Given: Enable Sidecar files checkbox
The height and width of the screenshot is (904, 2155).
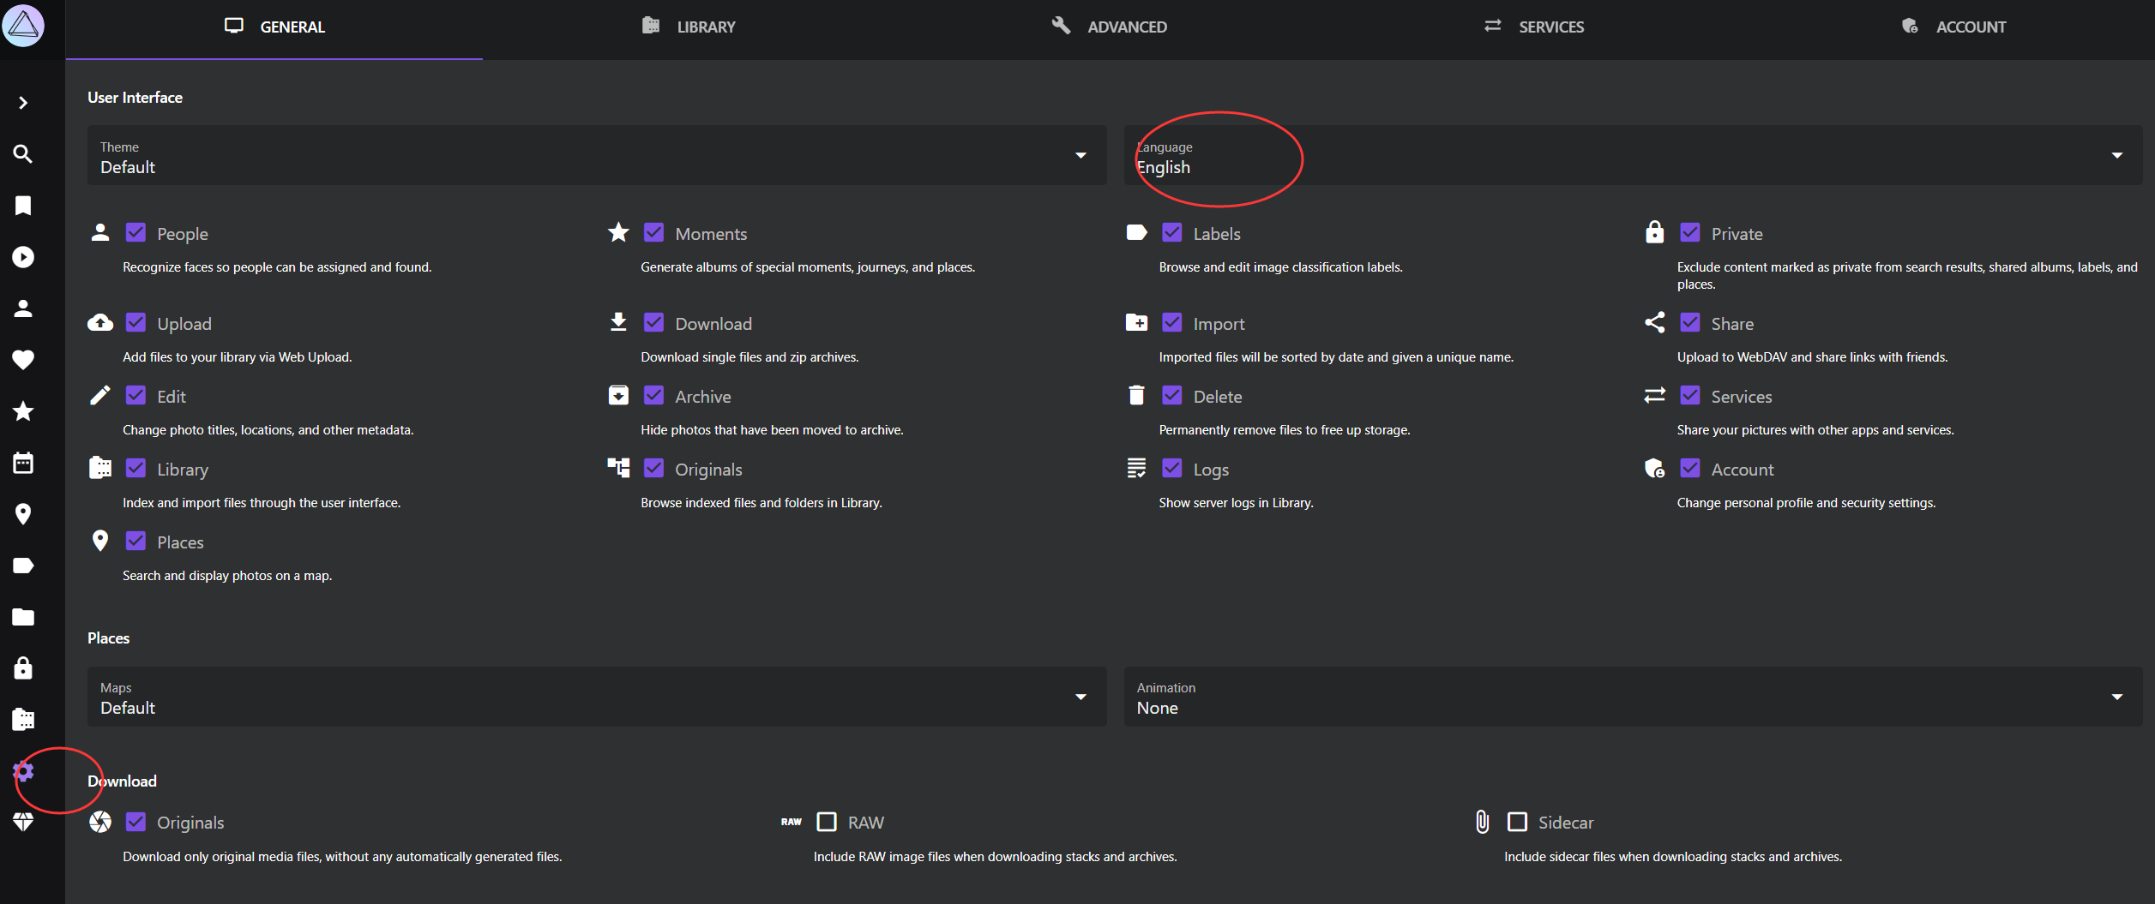Looking at the screenshot, I should click(x=1517, y=822).
